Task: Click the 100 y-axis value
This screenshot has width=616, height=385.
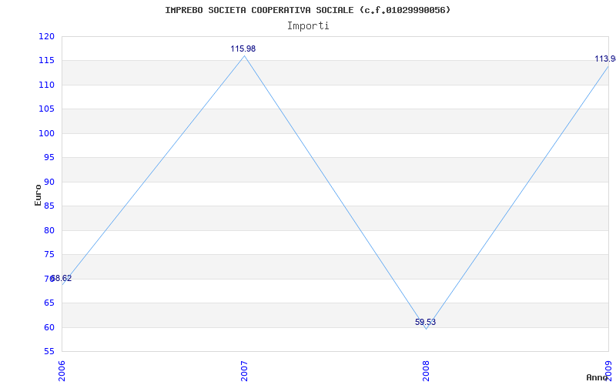Action: coord(46,133)
